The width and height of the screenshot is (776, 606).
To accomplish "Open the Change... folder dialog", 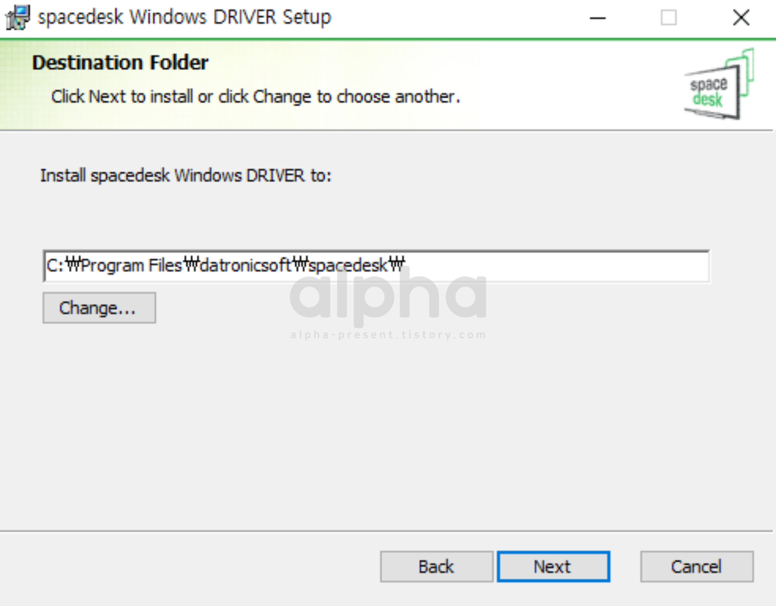I will [99, 308].
